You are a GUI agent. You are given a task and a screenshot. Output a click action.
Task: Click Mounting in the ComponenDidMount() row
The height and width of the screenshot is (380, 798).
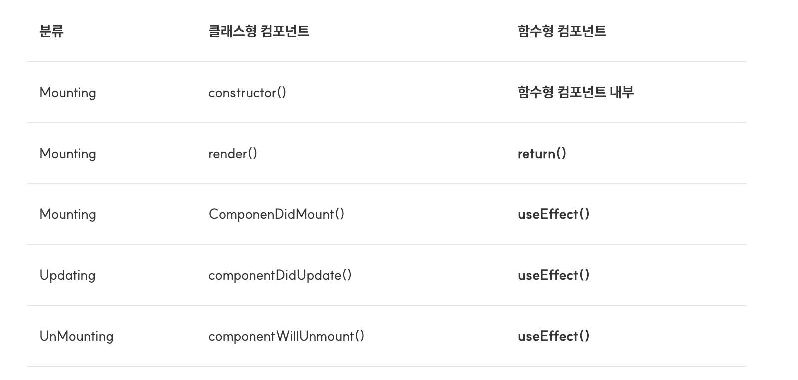click(x=68, y=214)
